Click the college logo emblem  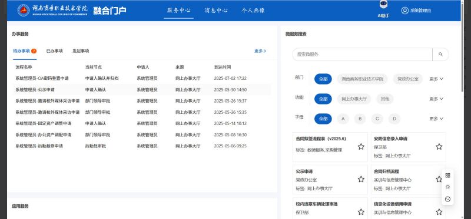click(24, 10)
